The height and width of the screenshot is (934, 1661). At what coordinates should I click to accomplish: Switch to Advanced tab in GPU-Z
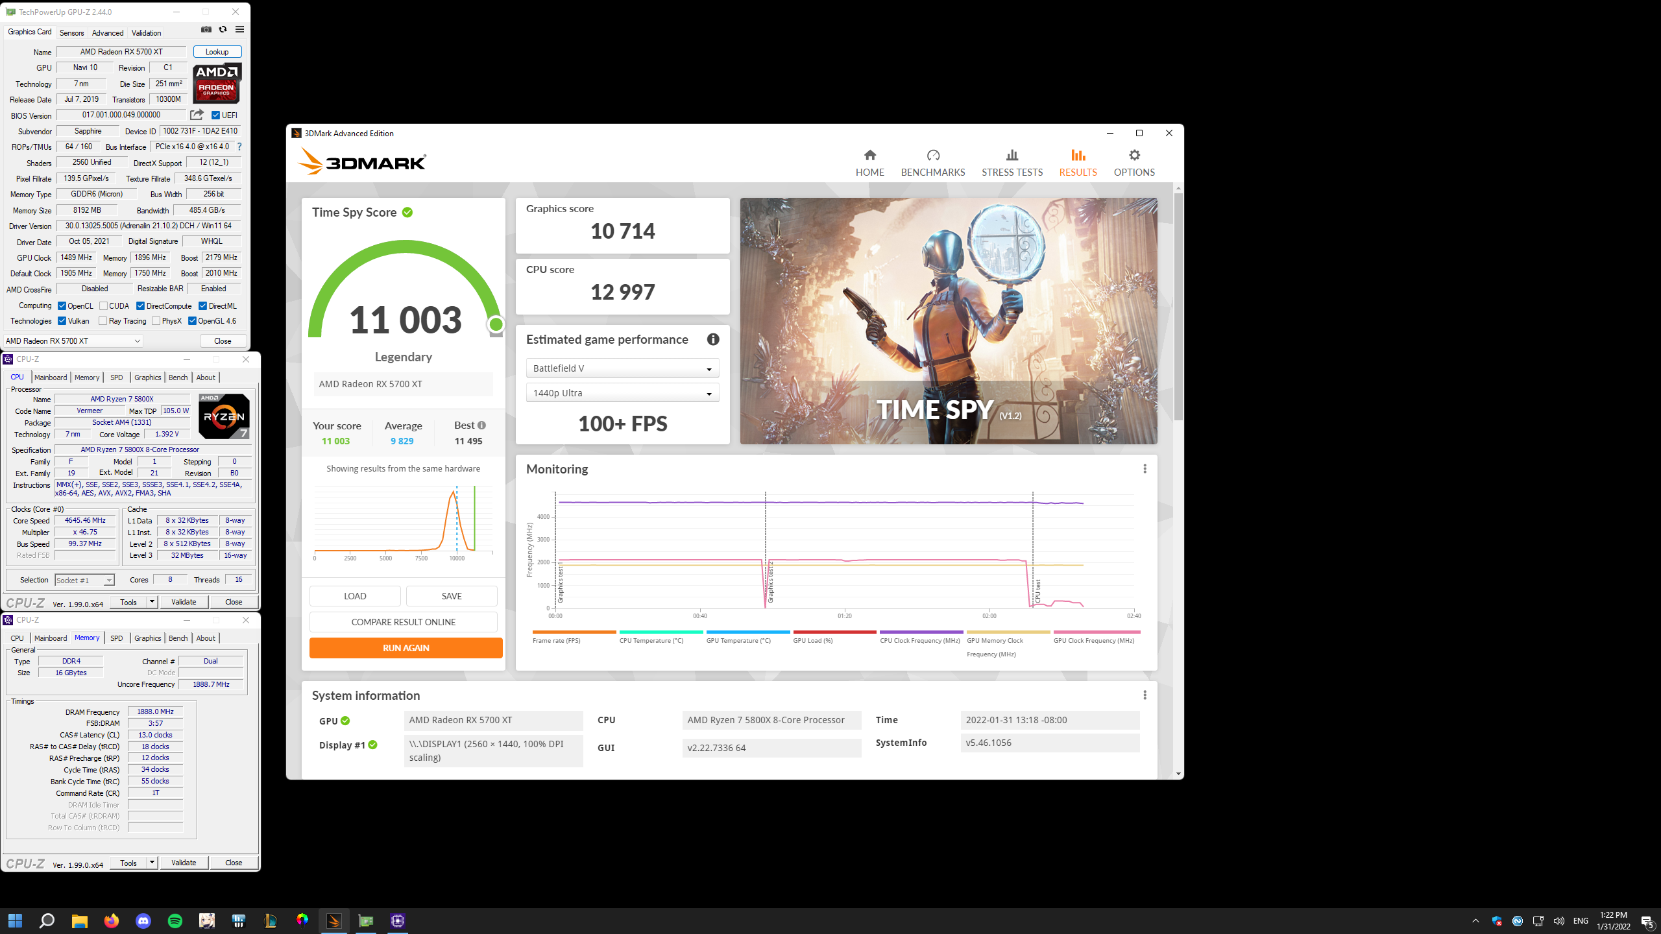coord(108,32)
